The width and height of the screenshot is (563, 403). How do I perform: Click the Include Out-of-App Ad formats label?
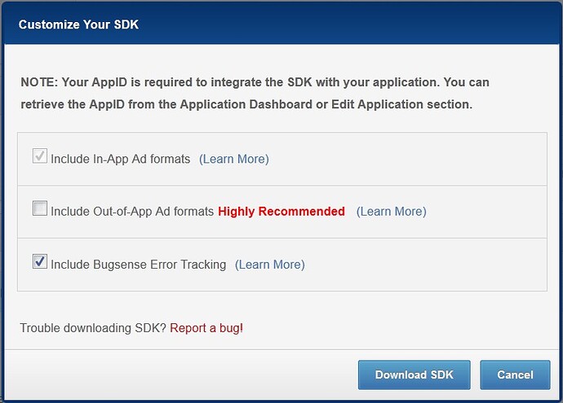[x=132, y=212]
